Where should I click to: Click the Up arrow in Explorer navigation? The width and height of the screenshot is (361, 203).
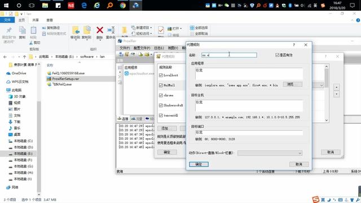24,56
